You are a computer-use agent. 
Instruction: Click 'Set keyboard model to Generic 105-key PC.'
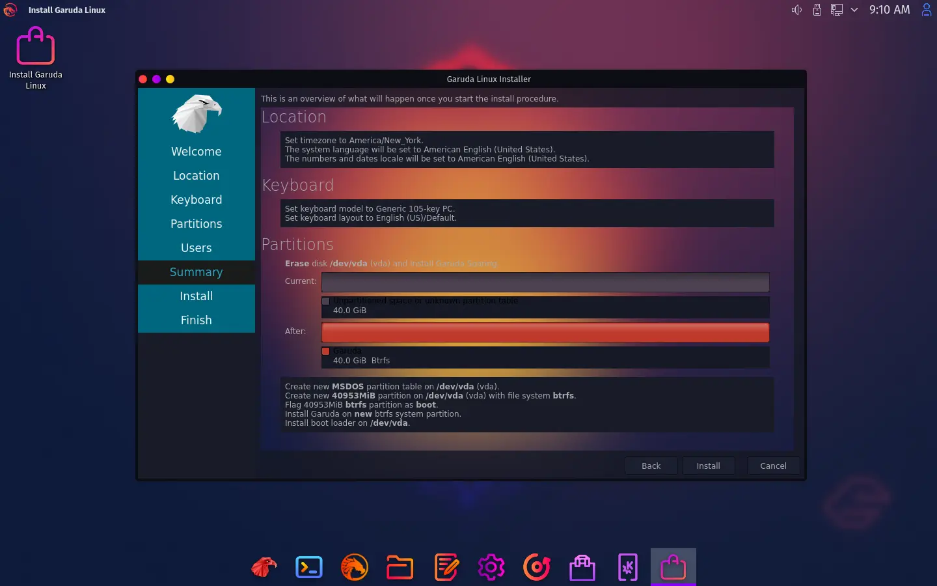pos(370,209)
